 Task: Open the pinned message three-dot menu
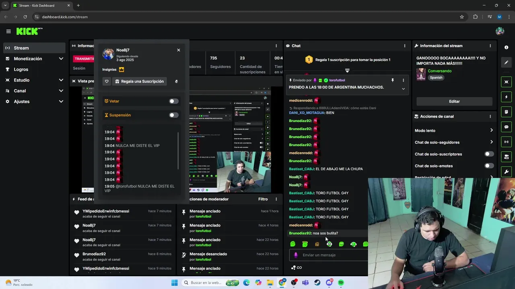403,80
